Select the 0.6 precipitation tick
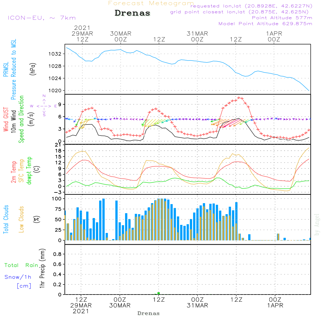This screenshot has height=324, width=324. tap(57, 264)
